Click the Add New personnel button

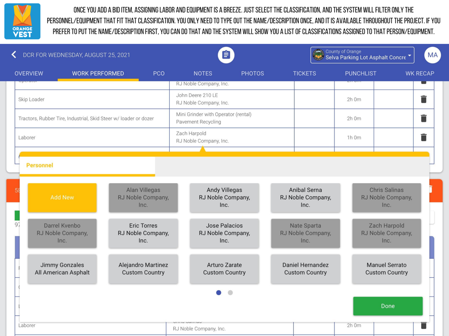point(62,198)
